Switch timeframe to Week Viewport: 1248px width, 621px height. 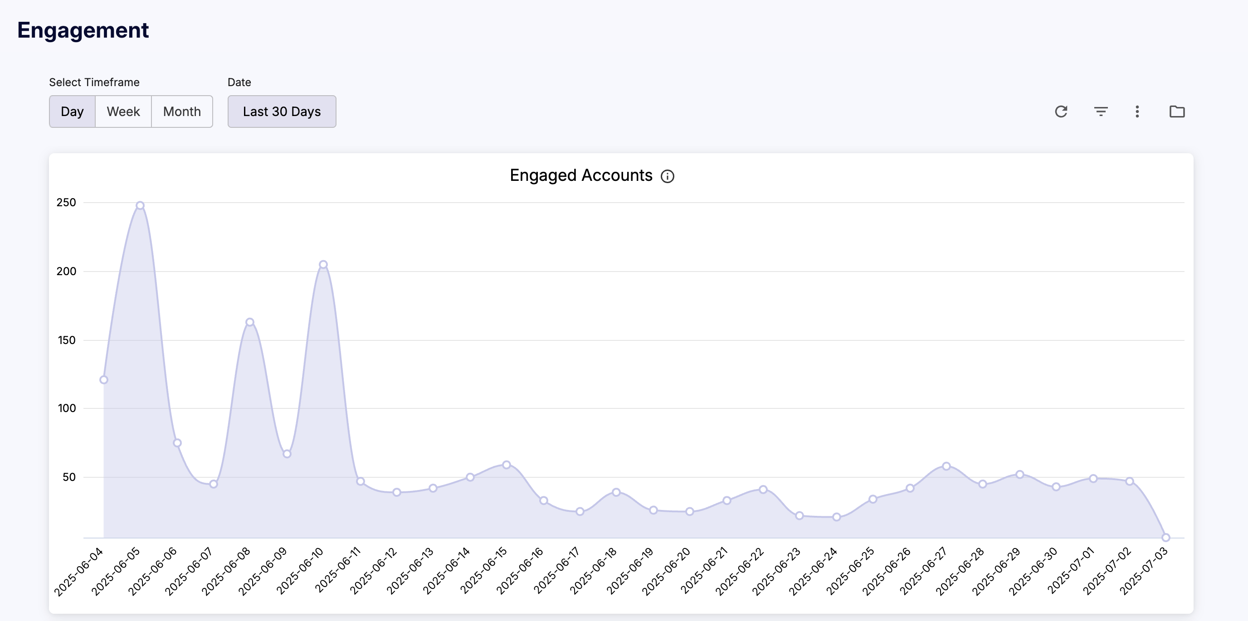(122, 112)
